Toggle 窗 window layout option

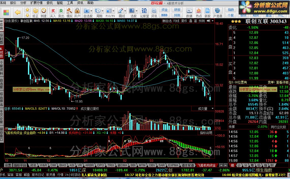pos(195,21)
